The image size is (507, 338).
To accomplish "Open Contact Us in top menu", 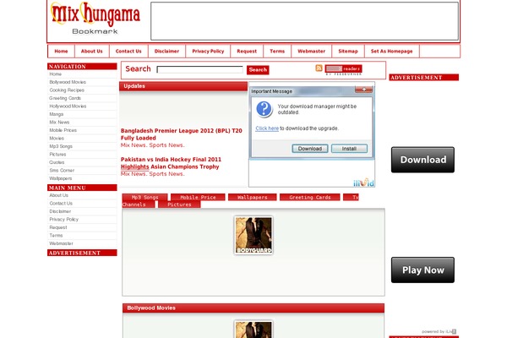I will [128, 51].
